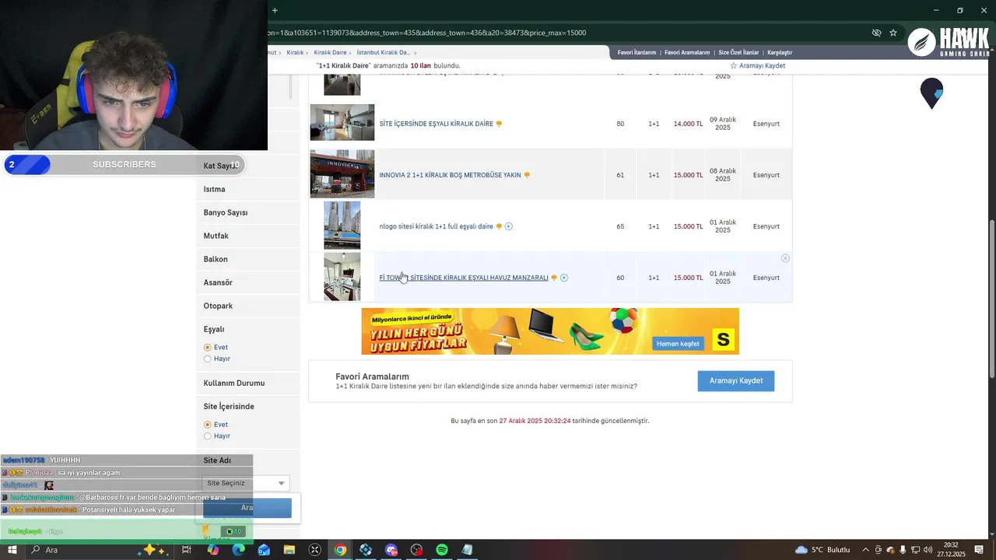Open Task View from the taskbar
The height and width of the screenshot is (560, 996).
pyautogui.click(x=187, y=550)
